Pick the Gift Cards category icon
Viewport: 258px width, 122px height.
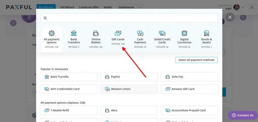pyautogui.click(x=118, y=33)
